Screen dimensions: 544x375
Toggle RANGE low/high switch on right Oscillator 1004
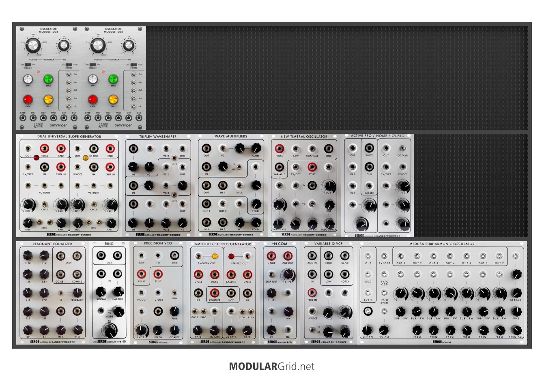[x=134, y=64]
